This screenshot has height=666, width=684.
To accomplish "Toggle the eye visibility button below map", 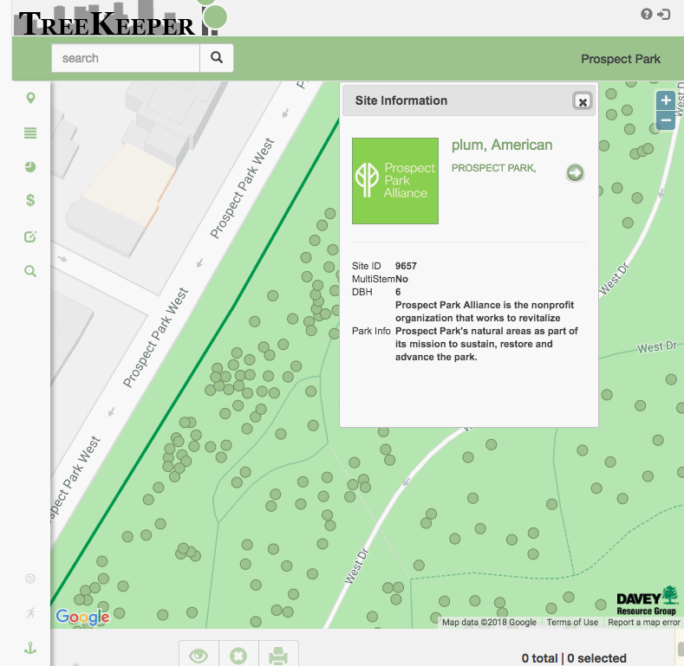I will [199, 656].
